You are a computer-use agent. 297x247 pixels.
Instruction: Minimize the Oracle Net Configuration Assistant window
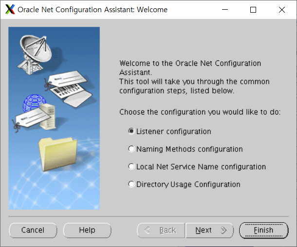tap(225, 9)
